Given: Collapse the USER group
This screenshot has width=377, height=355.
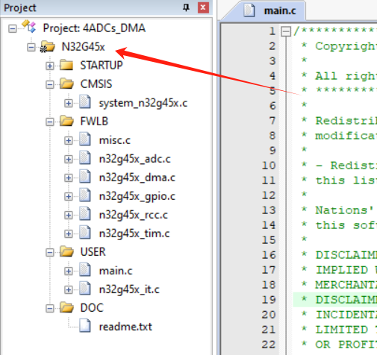Looking at the screenshot, I should pos(50,253).
